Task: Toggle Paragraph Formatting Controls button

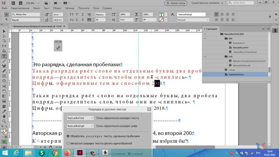Action: 7,20
